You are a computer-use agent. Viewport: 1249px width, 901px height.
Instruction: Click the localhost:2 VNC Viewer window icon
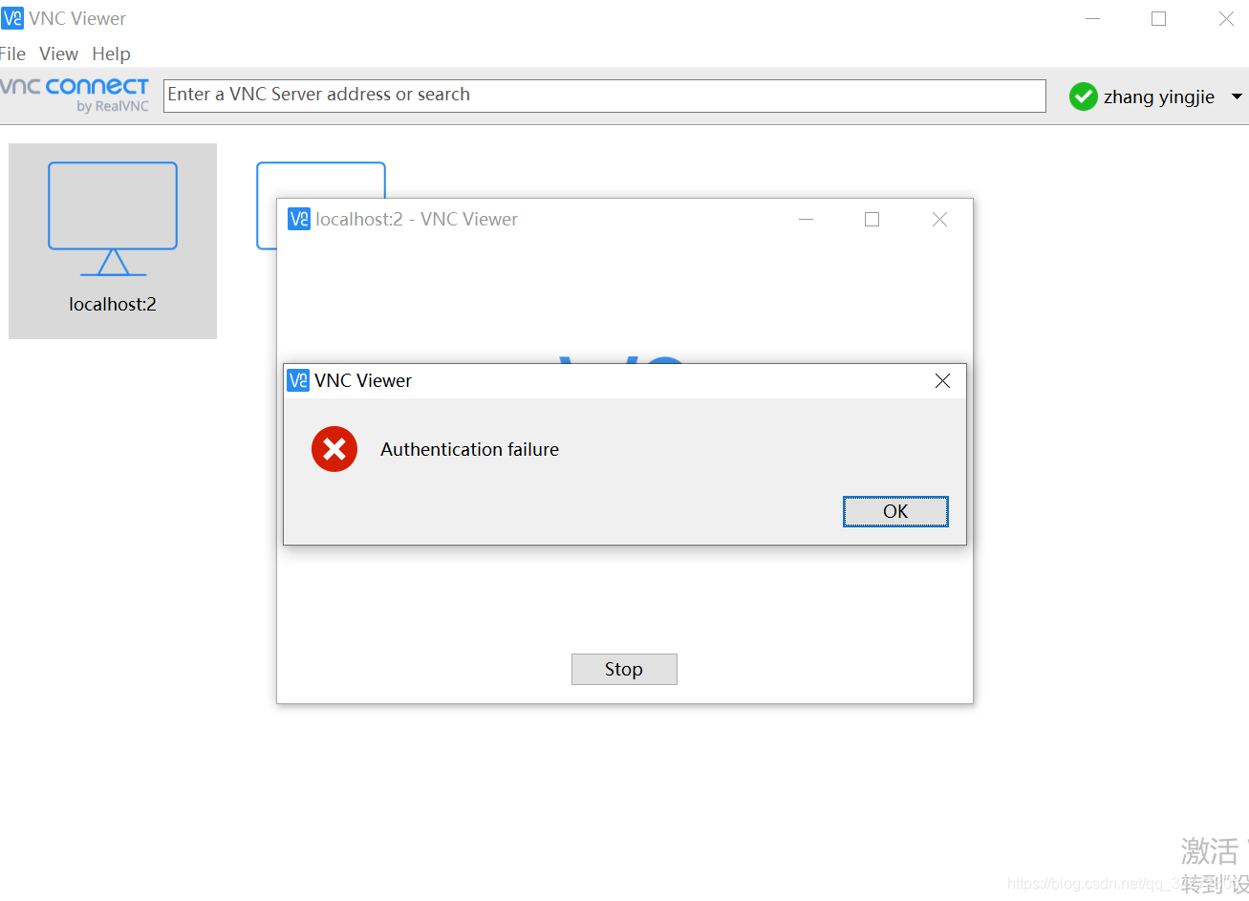coord(299,219)
